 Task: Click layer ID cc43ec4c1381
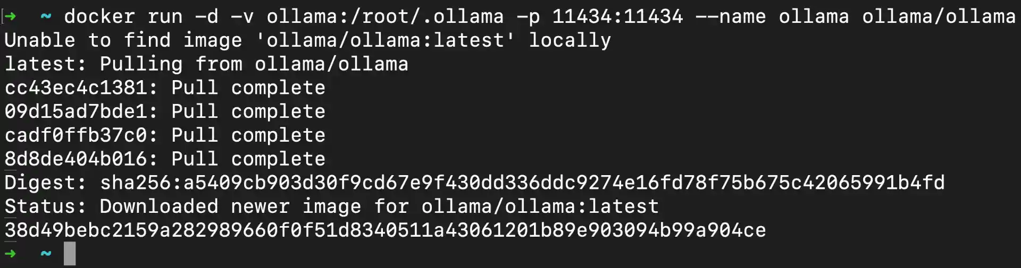click(76, 88)
